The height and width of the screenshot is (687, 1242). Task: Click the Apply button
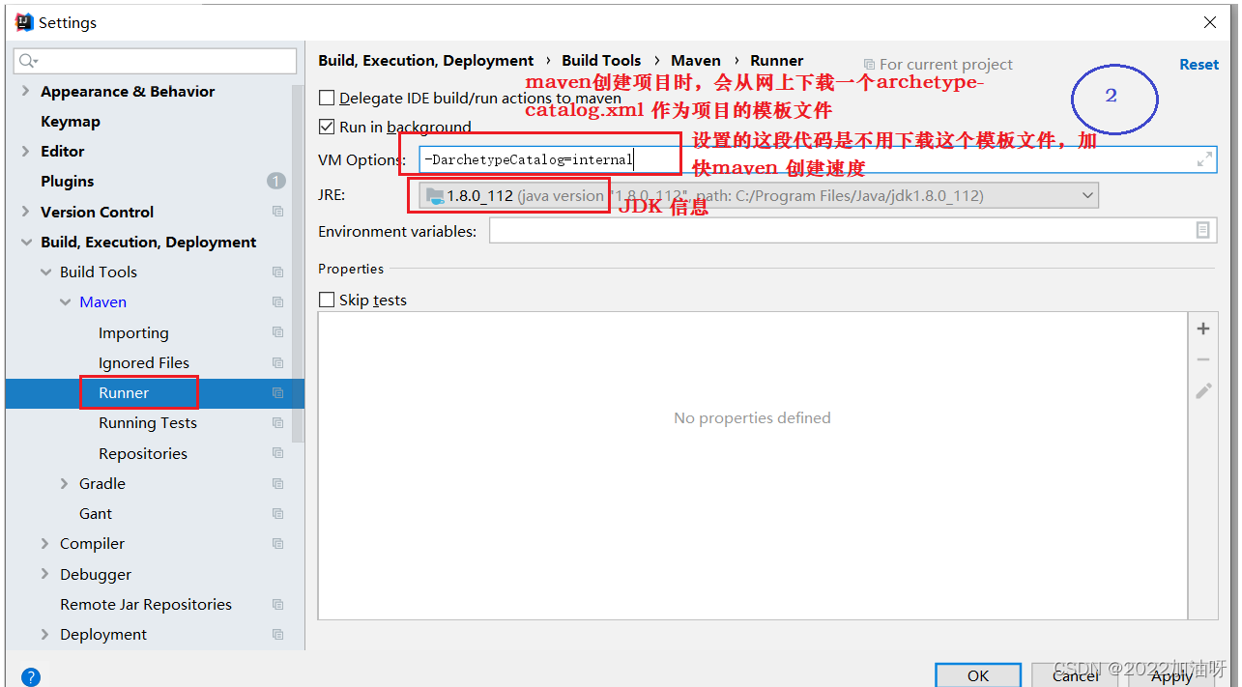[x=1171, y=675]
